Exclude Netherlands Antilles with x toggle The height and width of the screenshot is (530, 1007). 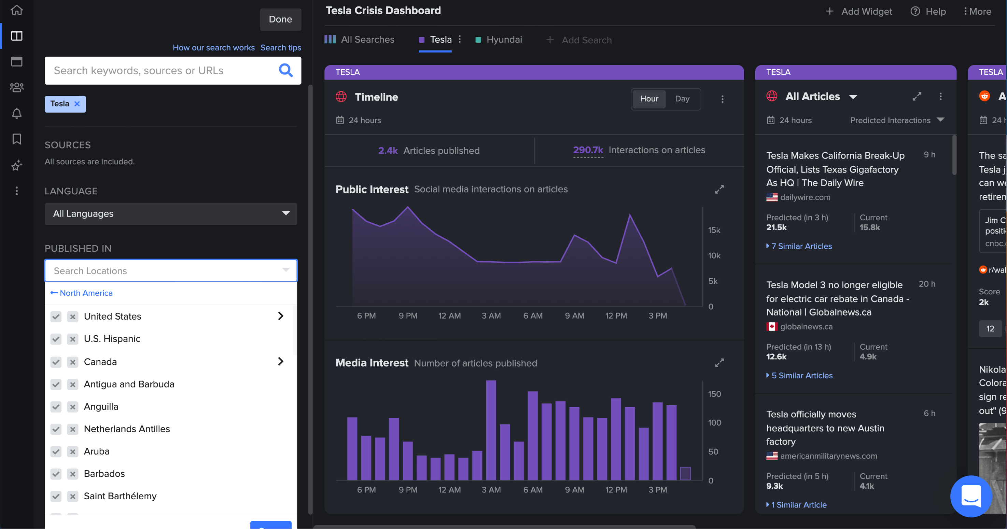pyautogui.click(x=72, y=429)
